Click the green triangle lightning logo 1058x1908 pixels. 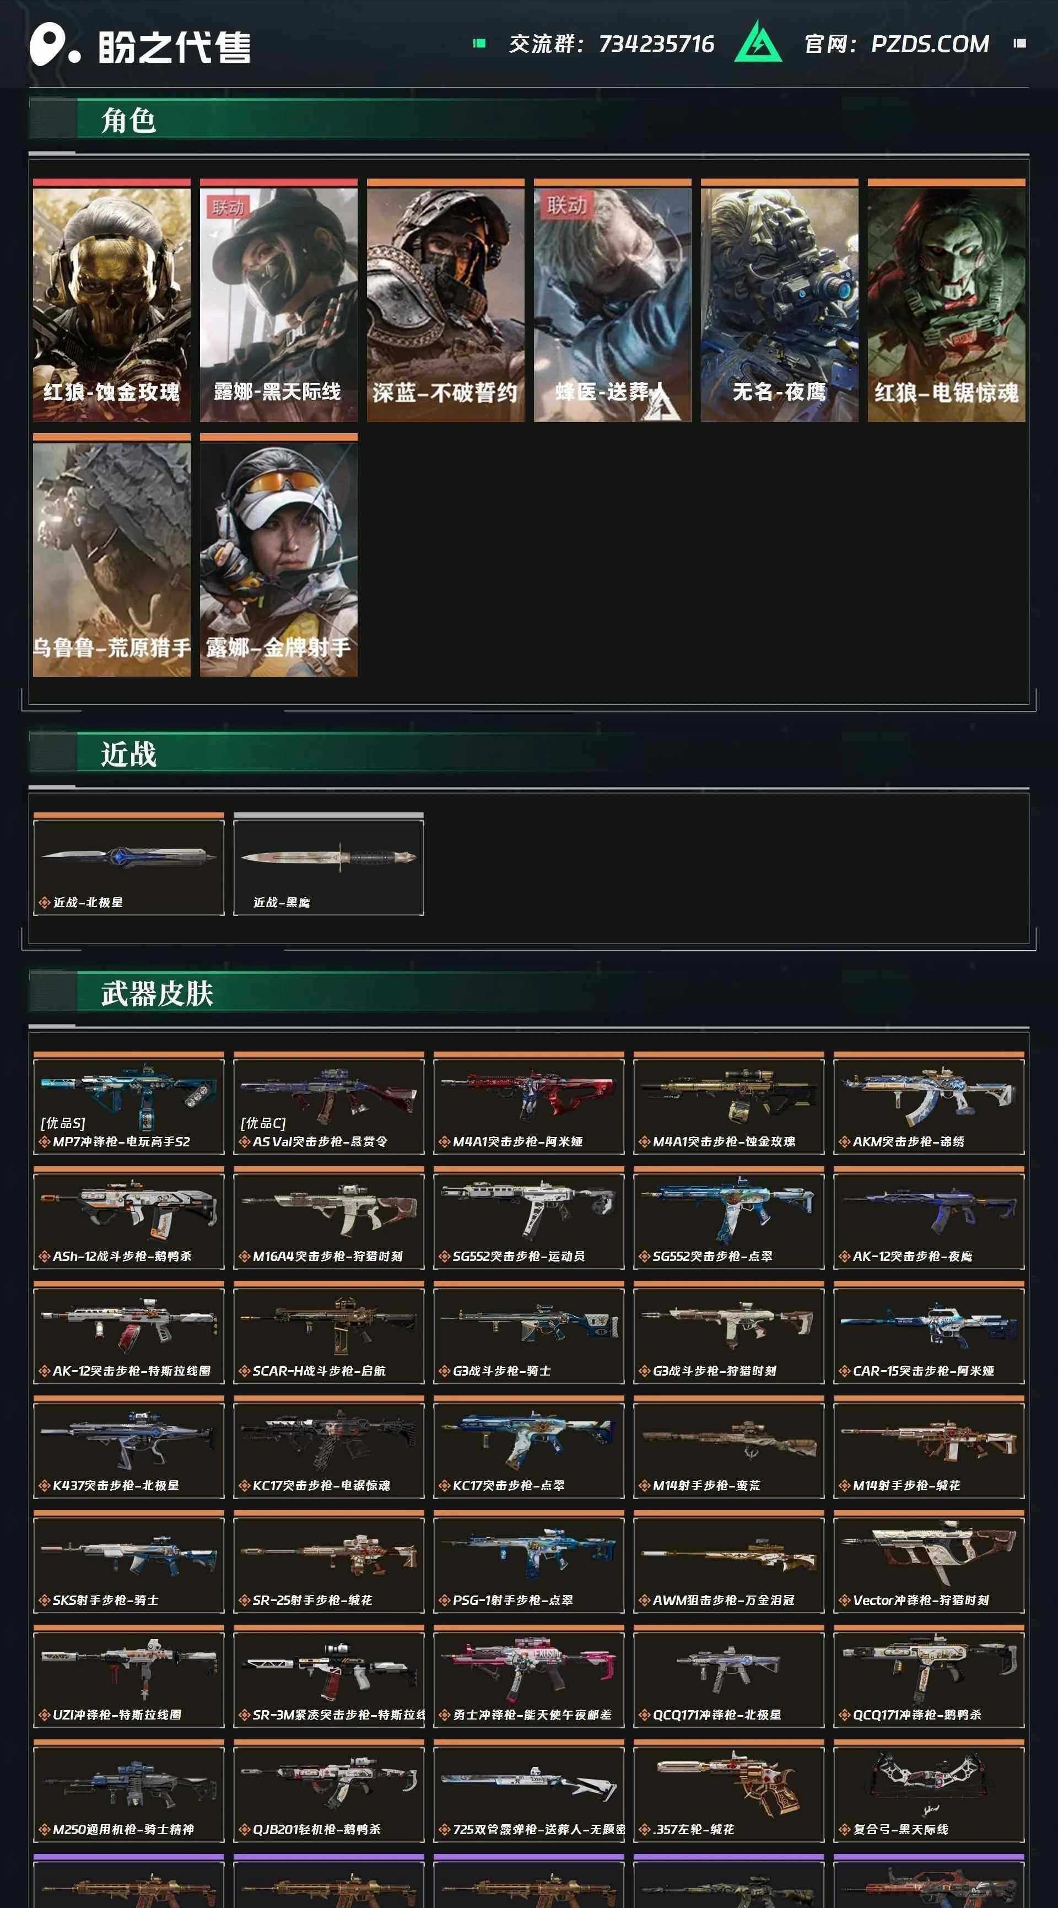pyautogui.click(x=757, y=42)
